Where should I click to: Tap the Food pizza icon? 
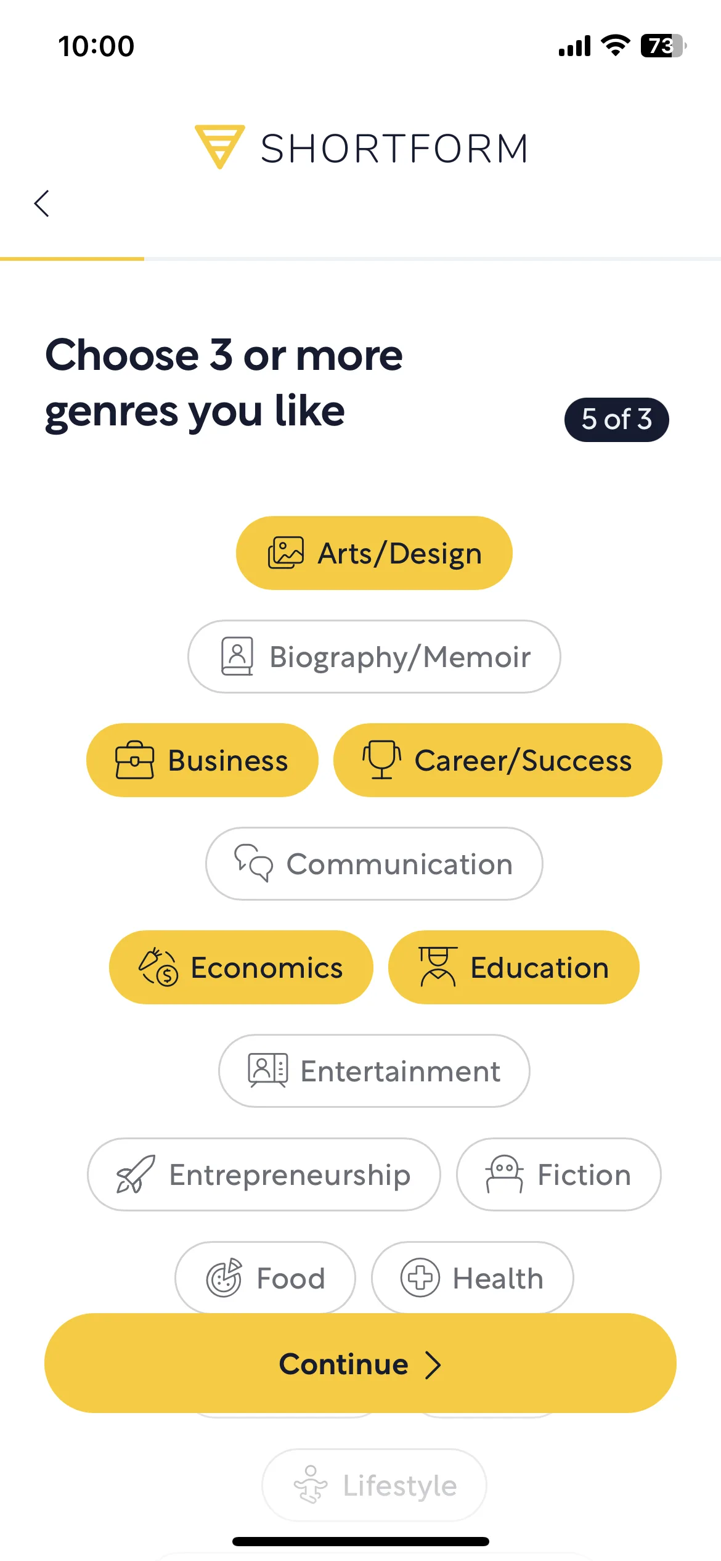(x=224, y=1277)
